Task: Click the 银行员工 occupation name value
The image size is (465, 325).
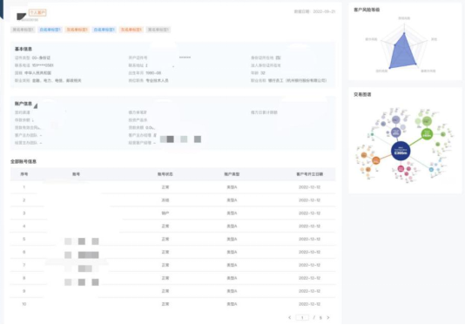Action: (298, 81)
